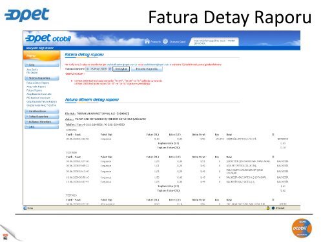Open Araç Takip Raporu in the sidebar
The image size is (323, 242).
click(36, 86)
